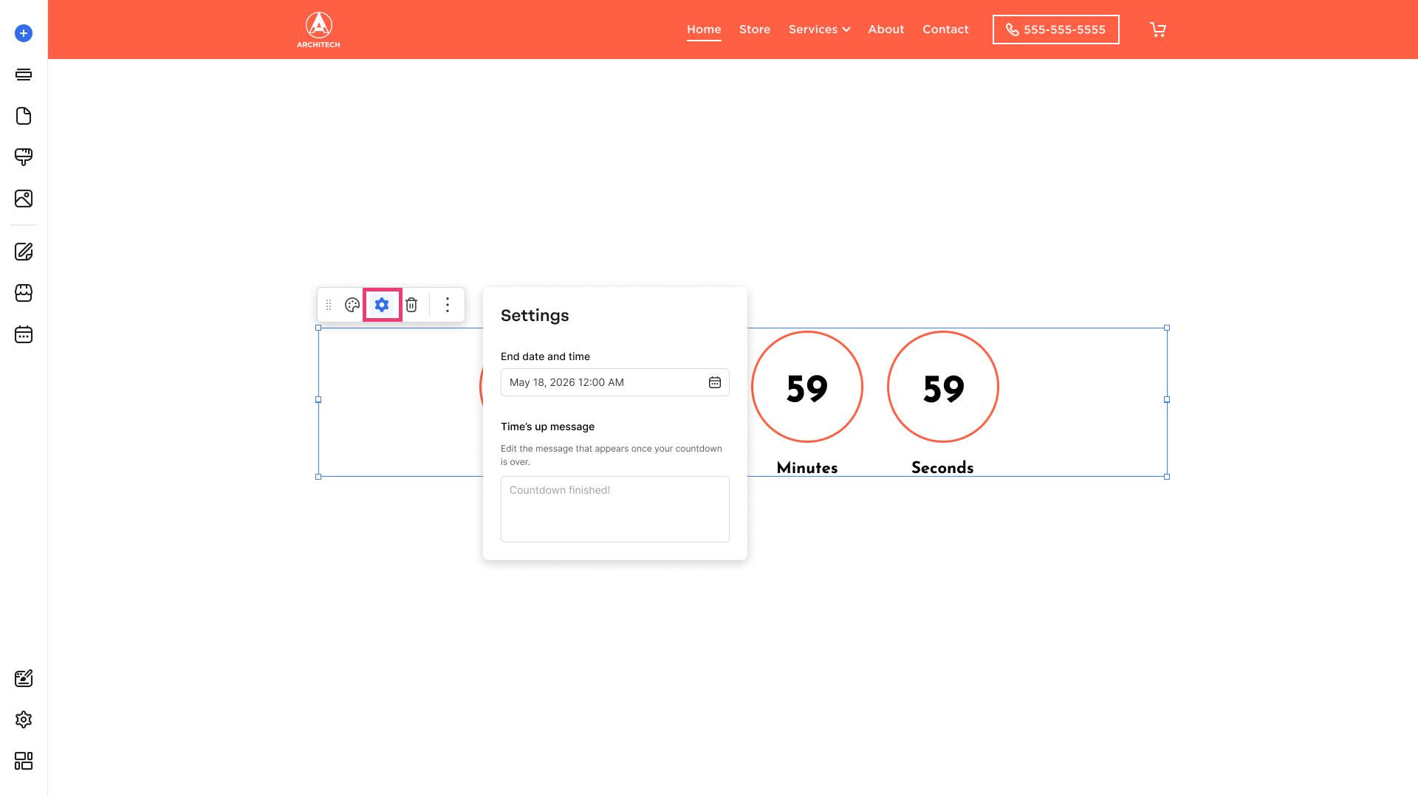The image size is (1418, 797).
Task: Click the shopping cart icon in header
Action: click(1158, 30)
